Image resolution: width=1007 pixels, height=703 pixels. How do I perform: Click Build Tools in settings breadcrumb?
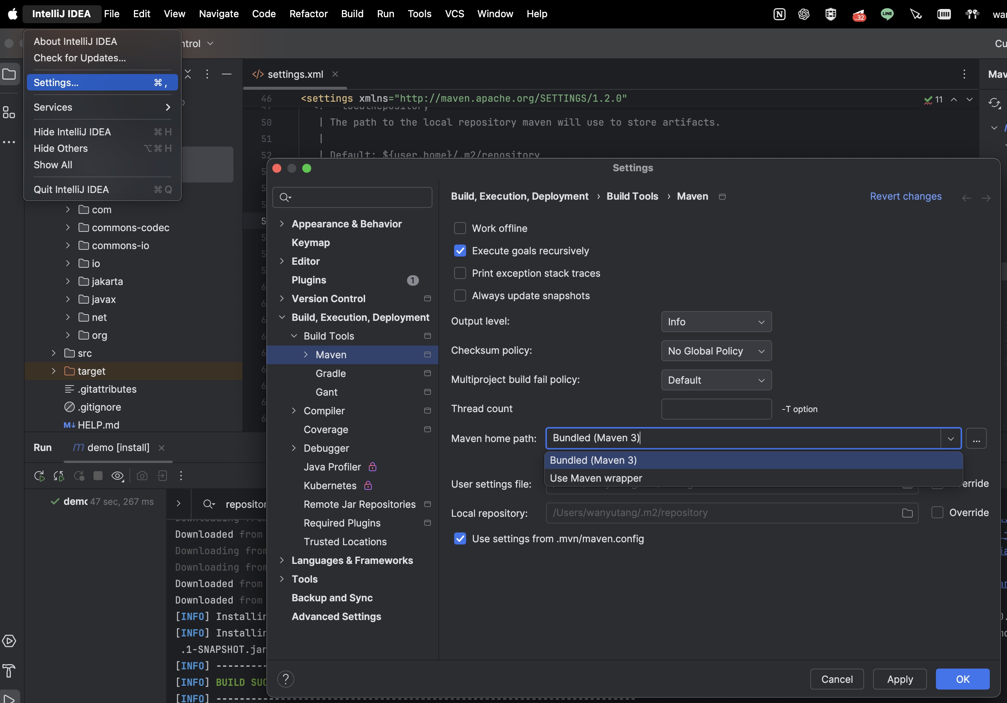pos(632,196)
